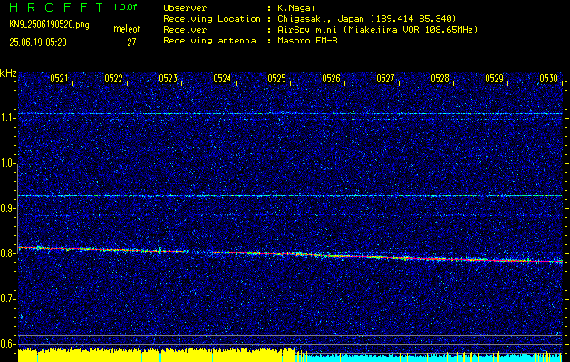Click the Observer label
Screen dimensions: 570x362
coord(185,7)
